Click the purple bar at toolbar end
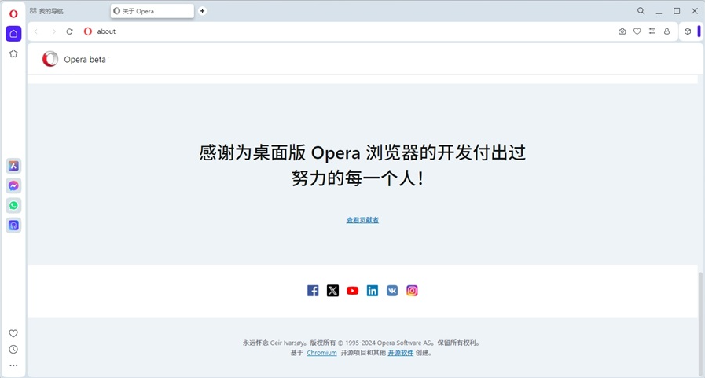This screenshot has height=378, width=705. coord(699,31)
